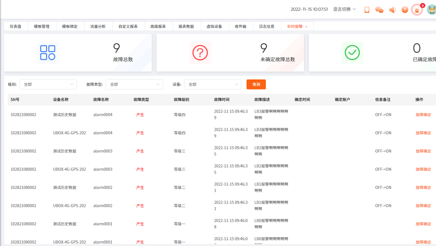The width and height of the screenshot is (436, 246).
Task: Open the 故障类型 filter dropdown
Action: click(134, 84)
